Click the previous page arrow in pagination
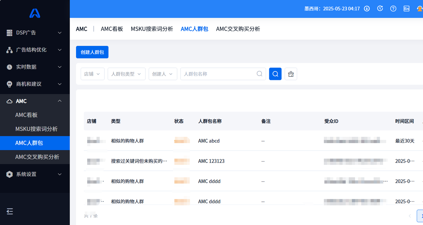 410,216
